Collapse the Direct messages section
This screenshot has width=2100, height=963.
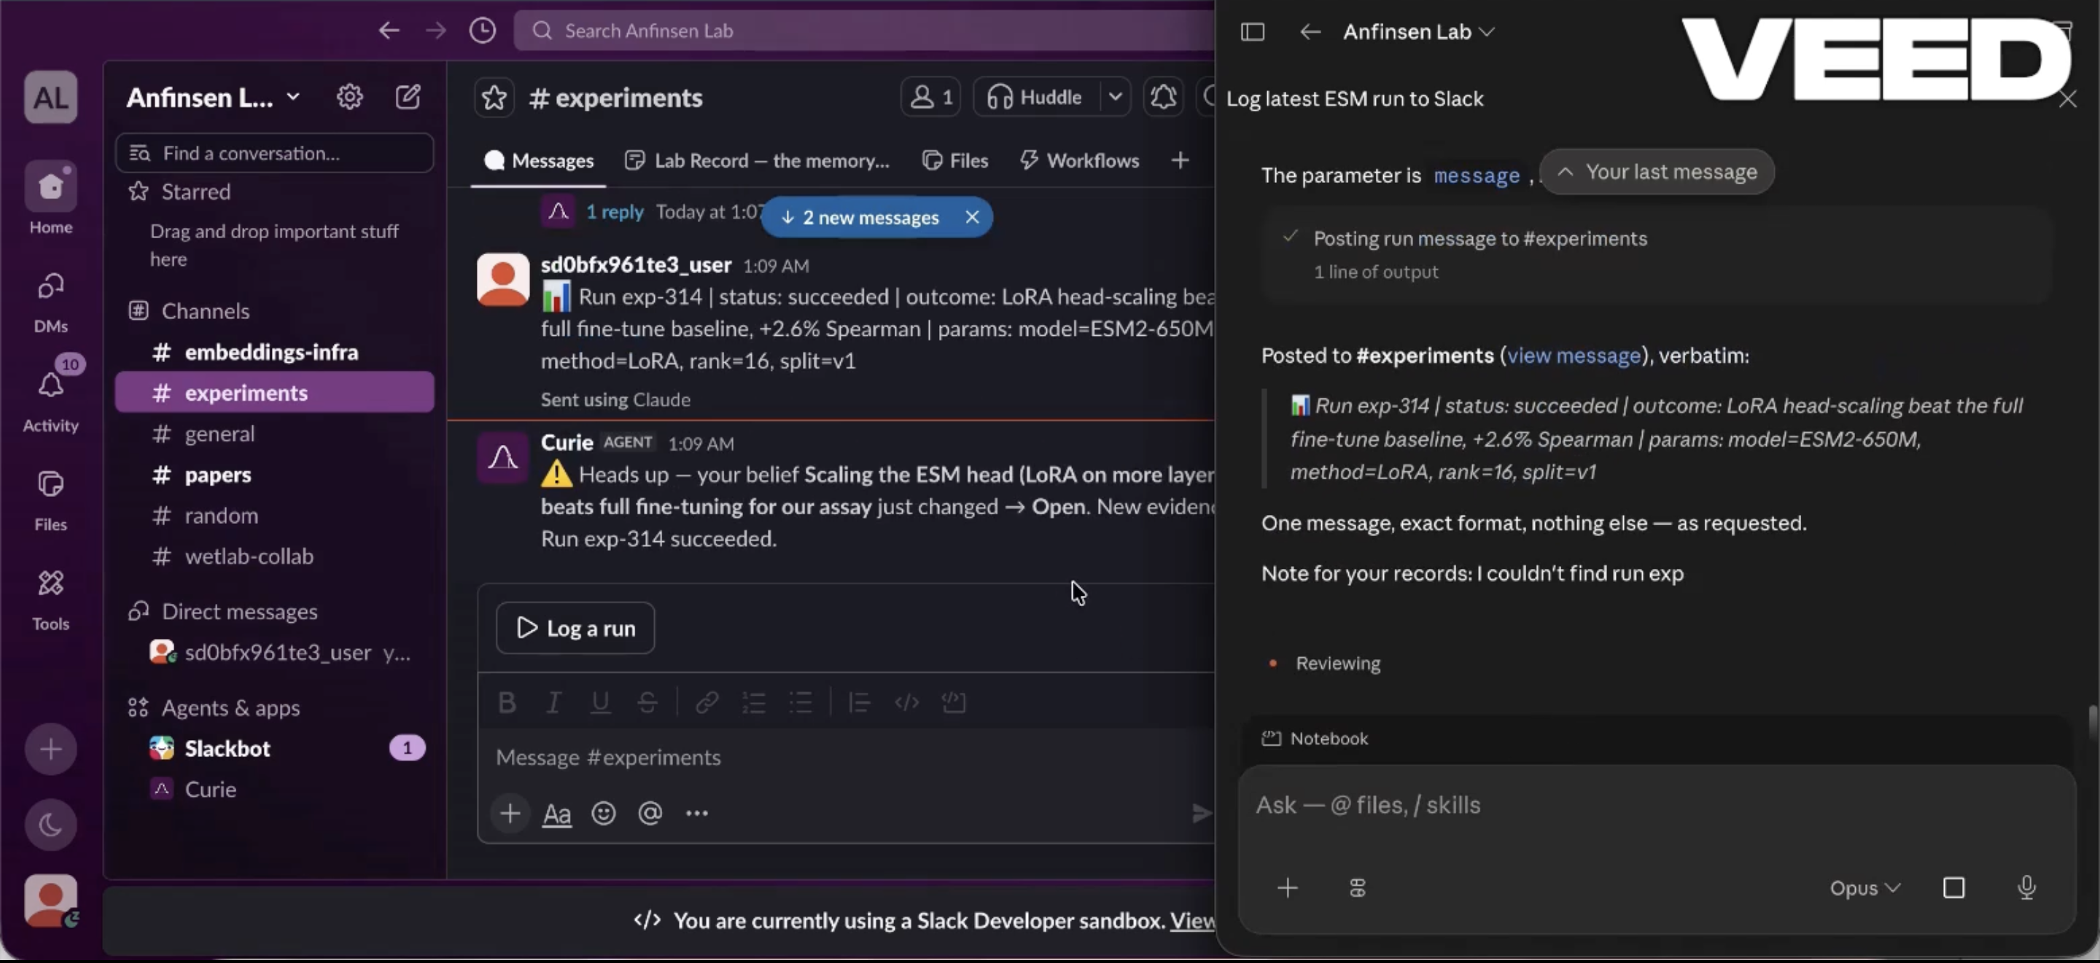point(239,612)
